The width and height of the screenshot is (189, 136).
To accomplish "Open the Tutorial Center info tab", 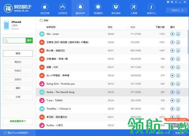I will click(151, 9).
